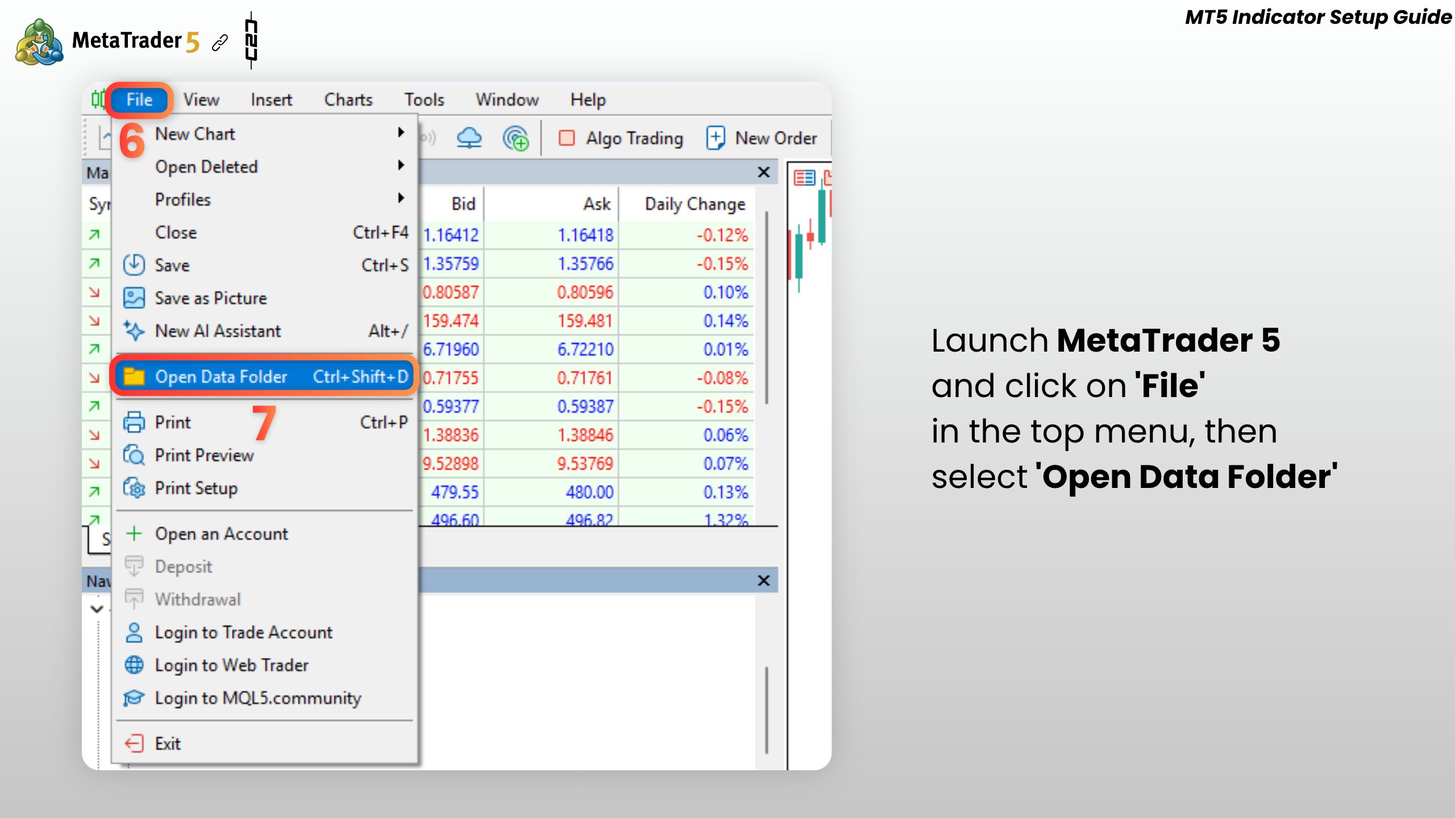Click the Login to Web Trader globe icon
The width and height of the screenshot is (1455, 818).
[x=134, y=665]
